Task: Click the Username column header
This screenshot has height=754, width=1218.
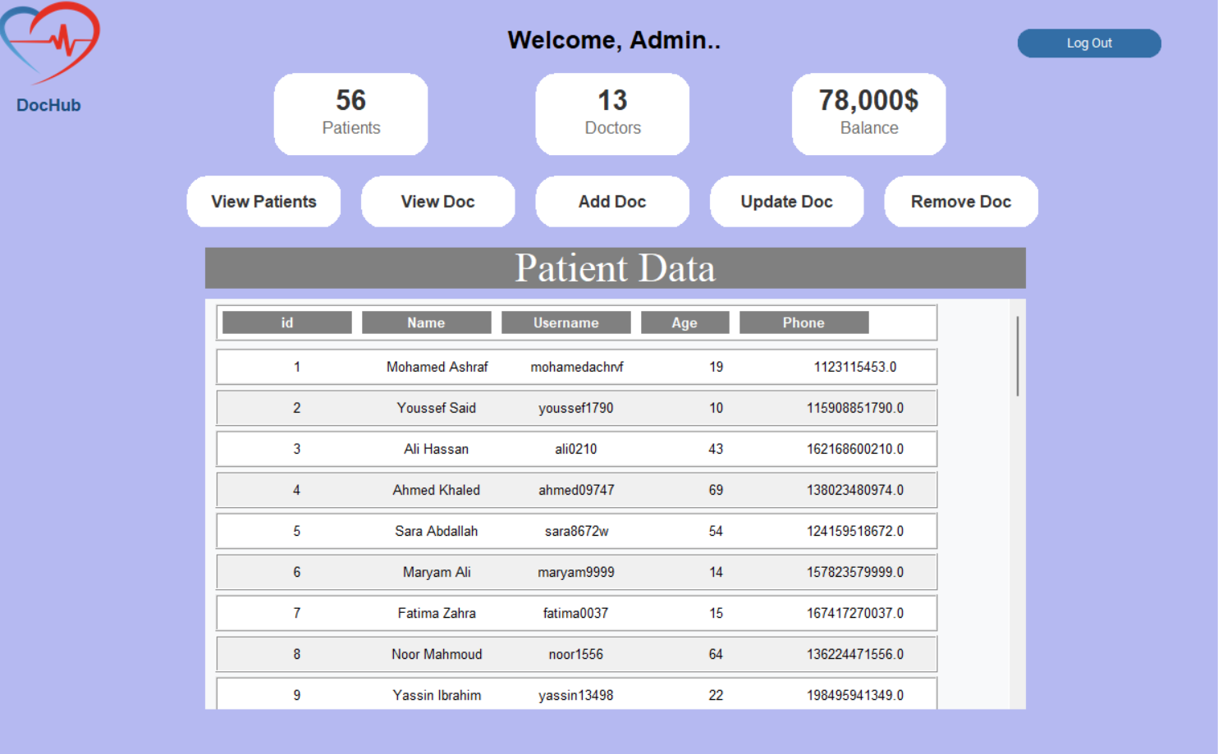Action: point(566,322)
